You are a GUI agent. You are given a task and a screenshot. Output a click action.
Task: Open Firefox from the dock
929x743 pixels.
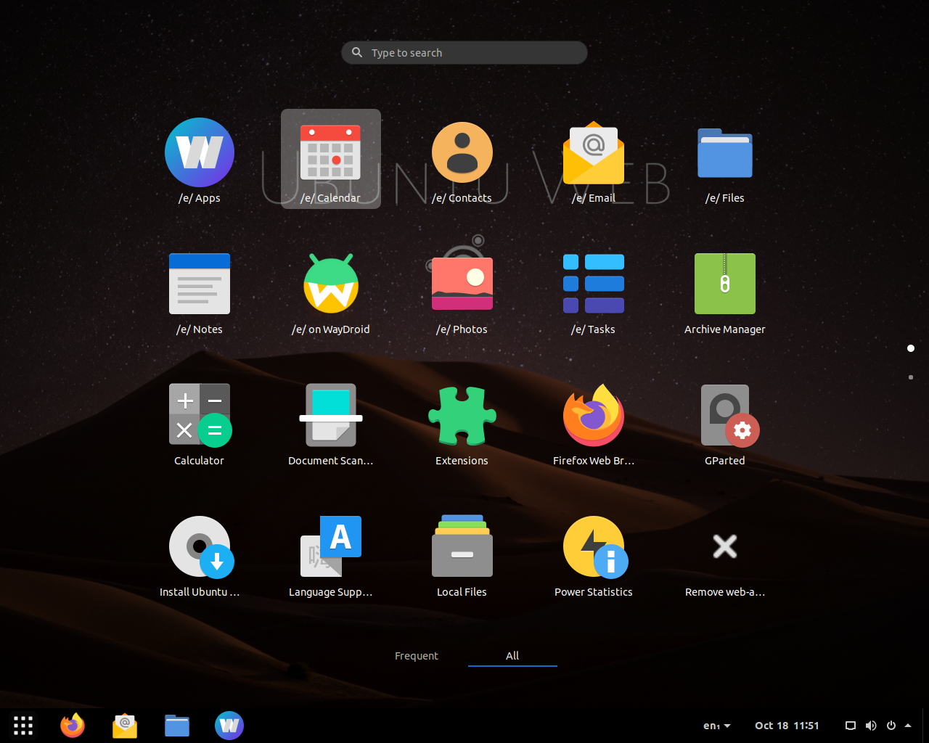pyautogui.click(x=73, y=725)
